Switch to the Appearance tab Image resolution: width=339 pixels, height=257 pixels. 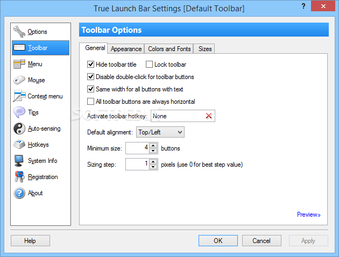(126, 49)
